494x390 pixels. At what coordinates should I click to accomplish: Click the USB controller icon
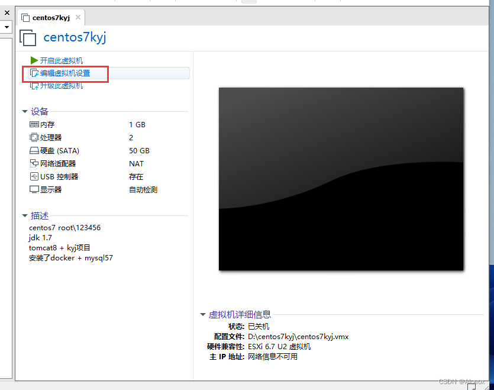34,176
